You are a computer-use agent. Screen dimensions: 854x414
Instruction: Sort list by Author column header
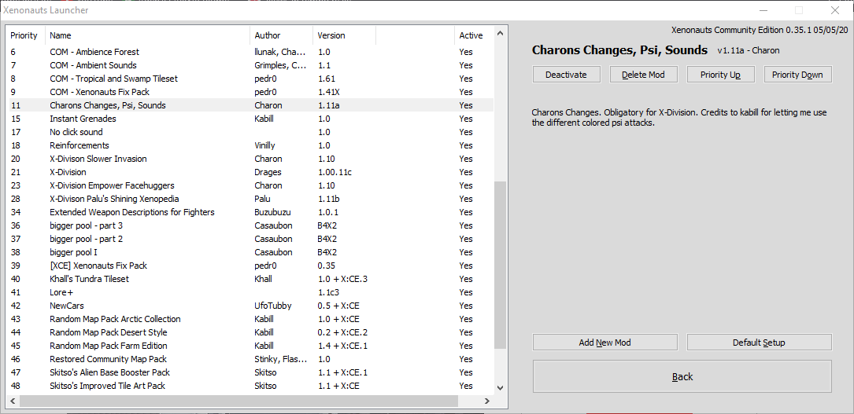pos(282,35)
